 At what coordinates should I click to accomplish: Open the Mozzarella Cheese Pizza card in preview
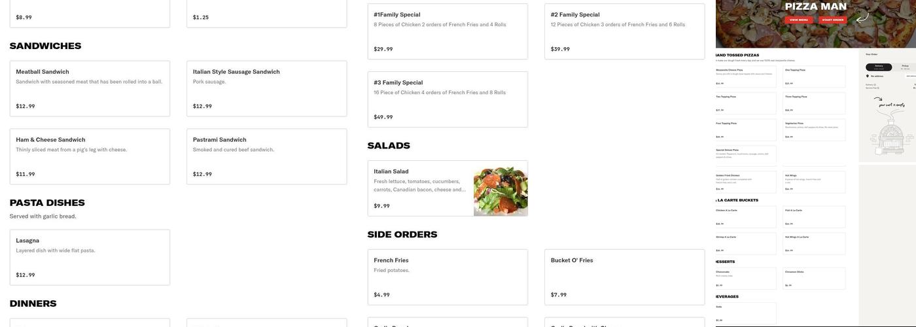pos(746,77)
